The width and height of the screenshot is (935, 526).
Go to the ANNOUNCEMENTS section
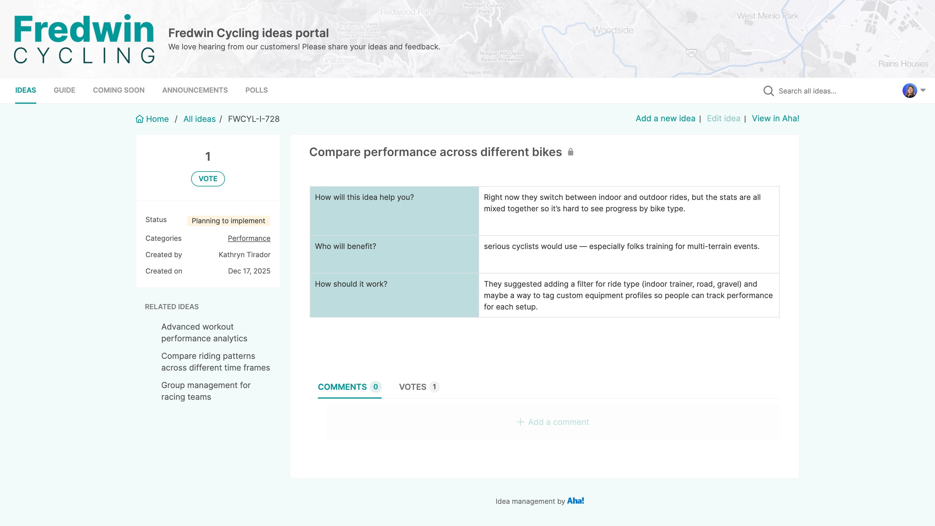pos(195,90)
